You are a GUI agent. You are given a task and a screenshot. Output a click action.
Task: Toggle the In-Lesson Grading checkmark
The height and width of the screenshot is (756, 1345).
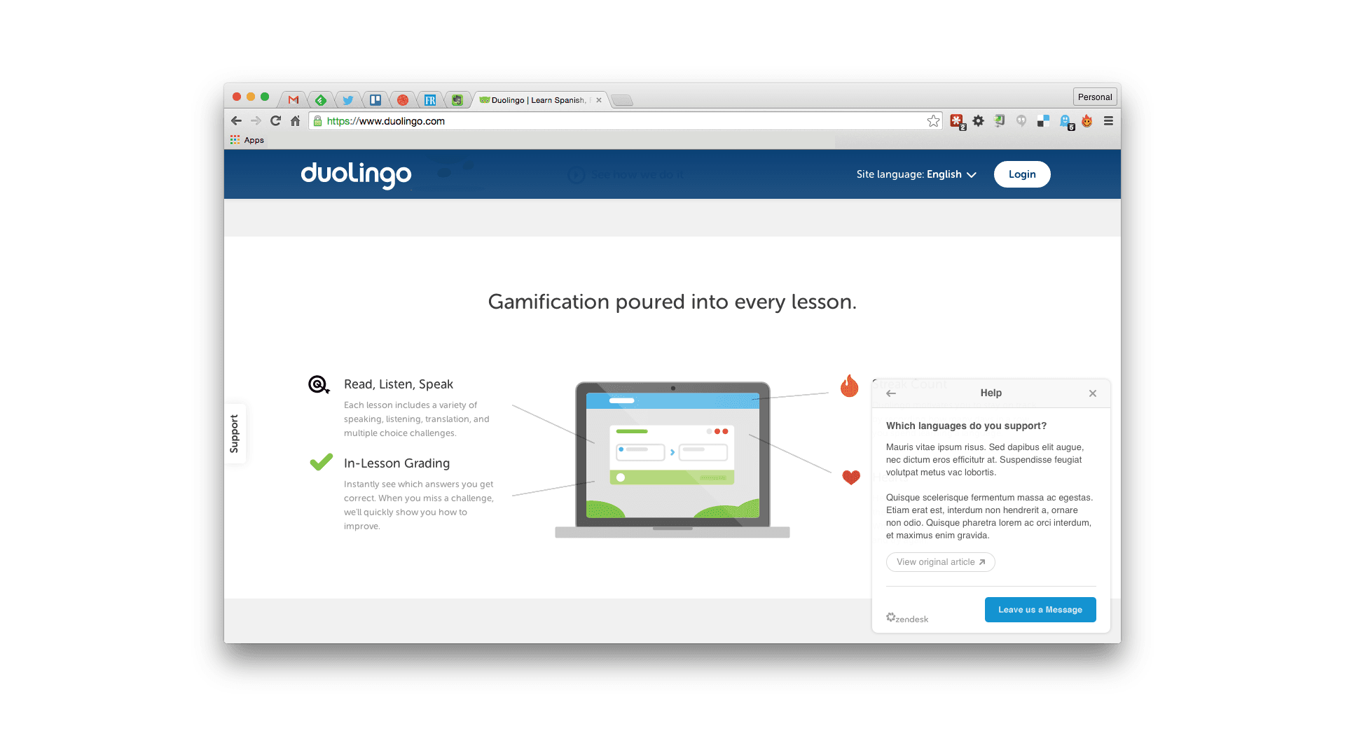pyautogui.click(x=321, y=461)
